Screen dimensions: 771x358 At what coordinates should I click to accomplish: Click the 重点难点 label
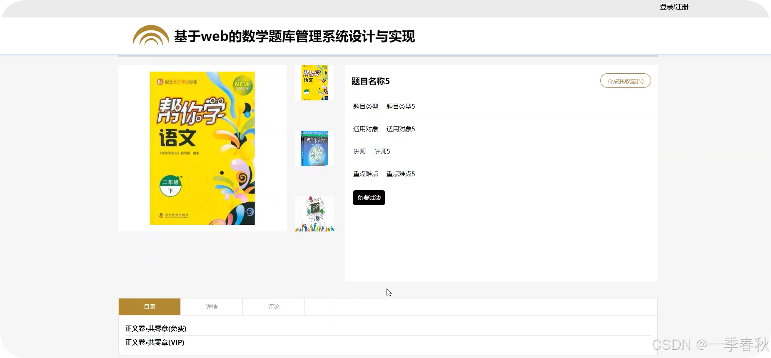coord(366,174)
